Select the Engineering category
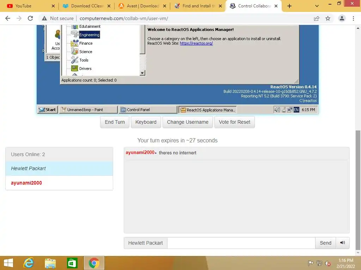The height and width of the screenshot is (270, 361). click(x=89, y=35)
